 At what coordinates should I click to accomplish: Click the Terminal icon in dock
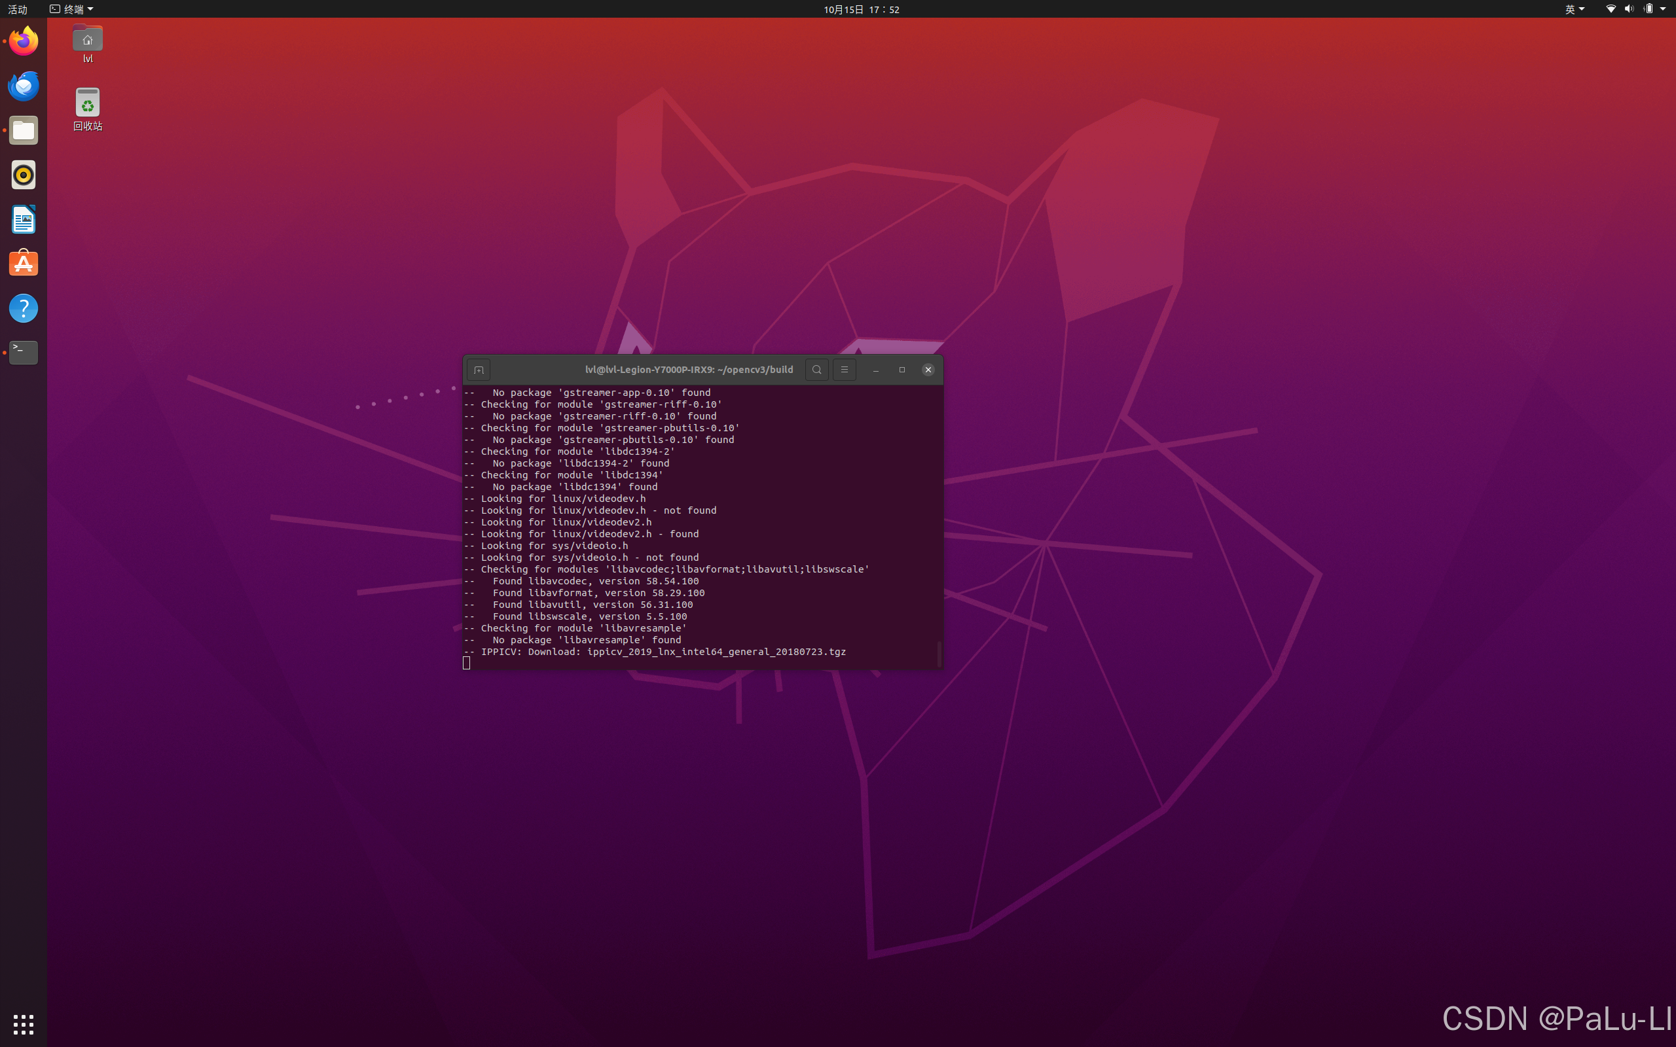coord(24,353)
